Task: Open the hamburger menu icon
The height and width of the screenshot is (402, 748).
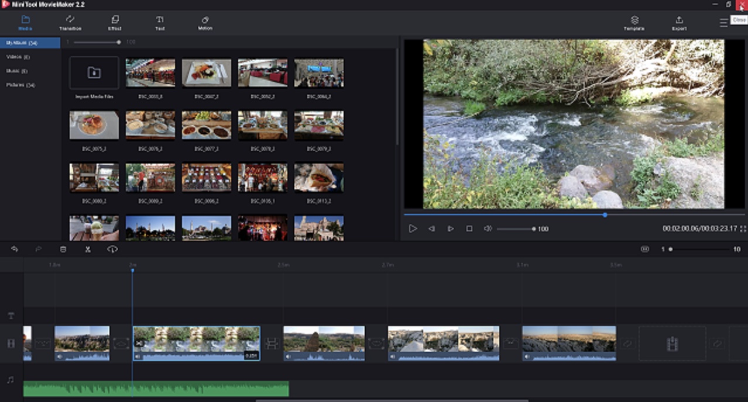Action: click(x=724, y=23)
